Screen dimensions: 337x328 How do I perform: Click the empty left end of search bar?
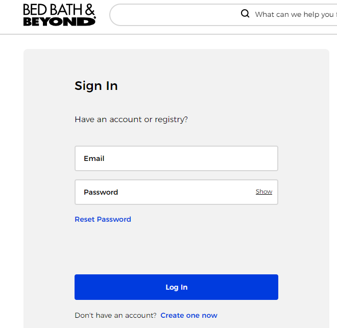(153, 15)
